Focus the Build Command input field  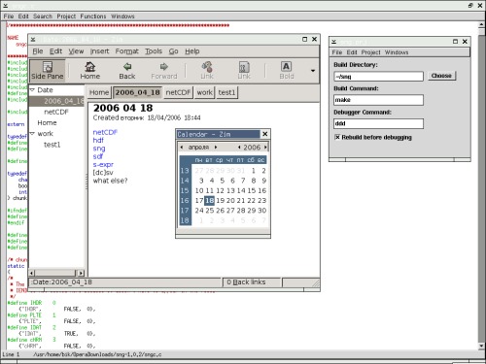[378, 100]
